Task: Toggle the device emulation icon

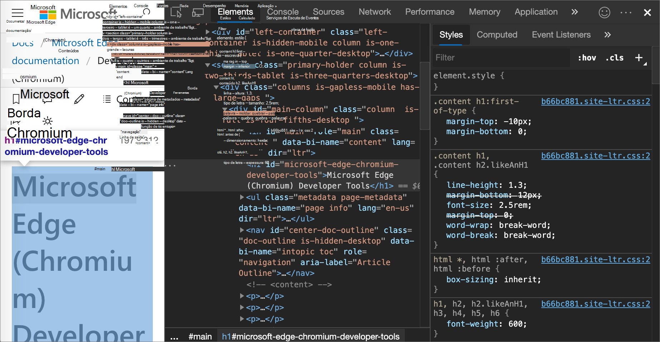Action: tap(198, 13)
